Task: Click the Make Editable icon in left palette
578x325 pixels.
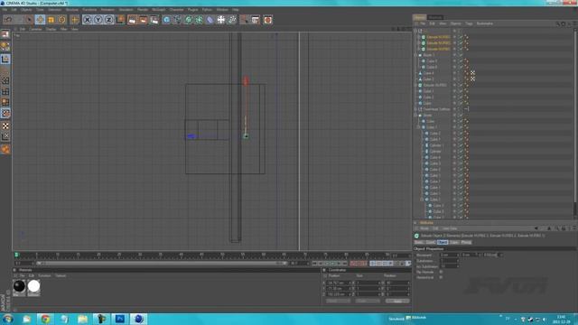Action: click(5, 34)
